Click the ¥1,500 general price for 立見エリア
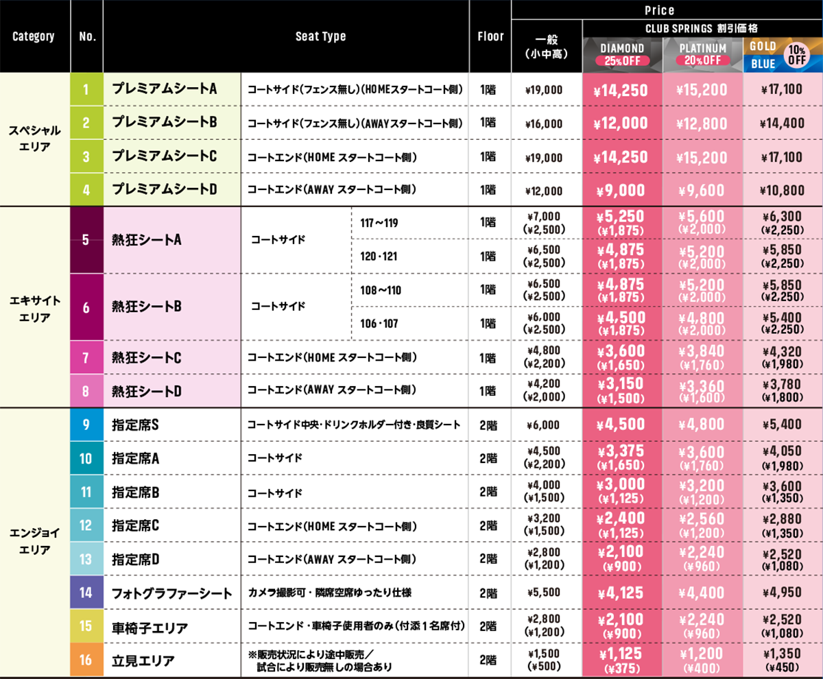Viewport: 823px width, 679px height. pyautogui.click(x=544, y=656)
